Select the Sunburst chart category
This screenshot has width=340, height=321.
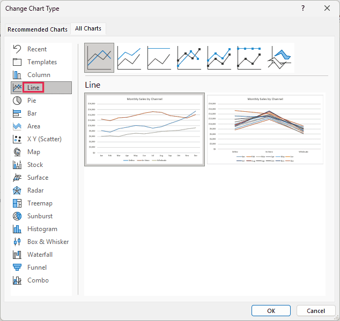click(x=41, y=216)
